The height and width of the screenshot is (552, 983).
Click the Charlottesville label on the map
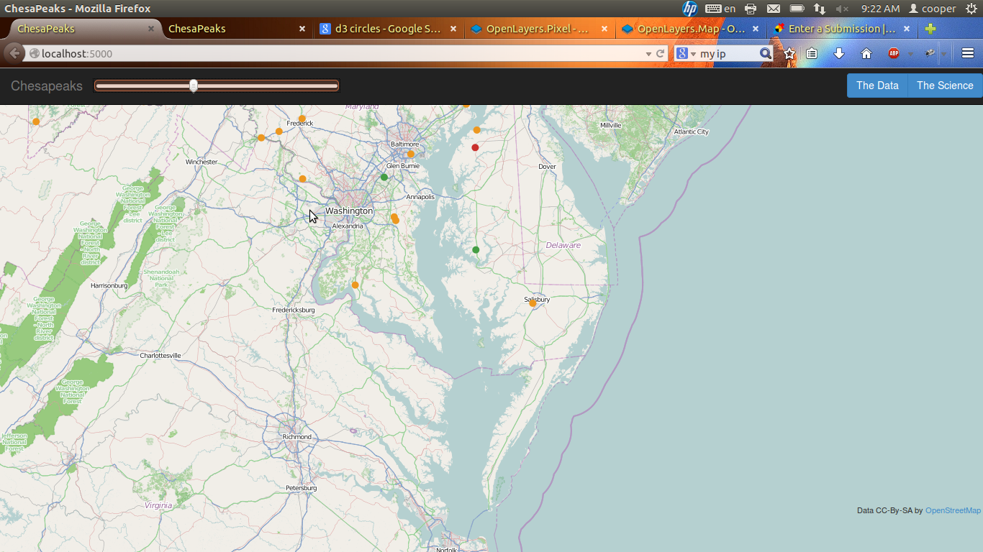click(x=160, y=356)
